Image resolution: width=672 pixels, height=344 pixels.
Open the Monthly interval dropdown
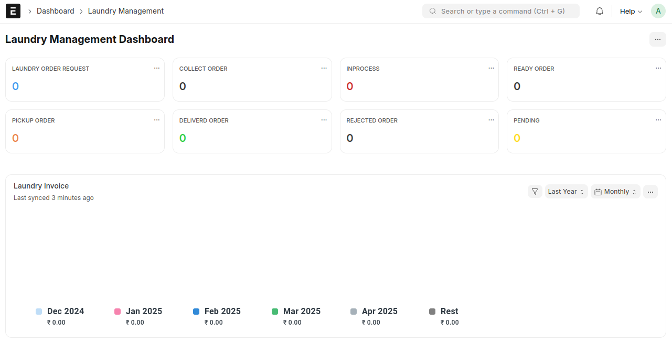tap(615, 191)
